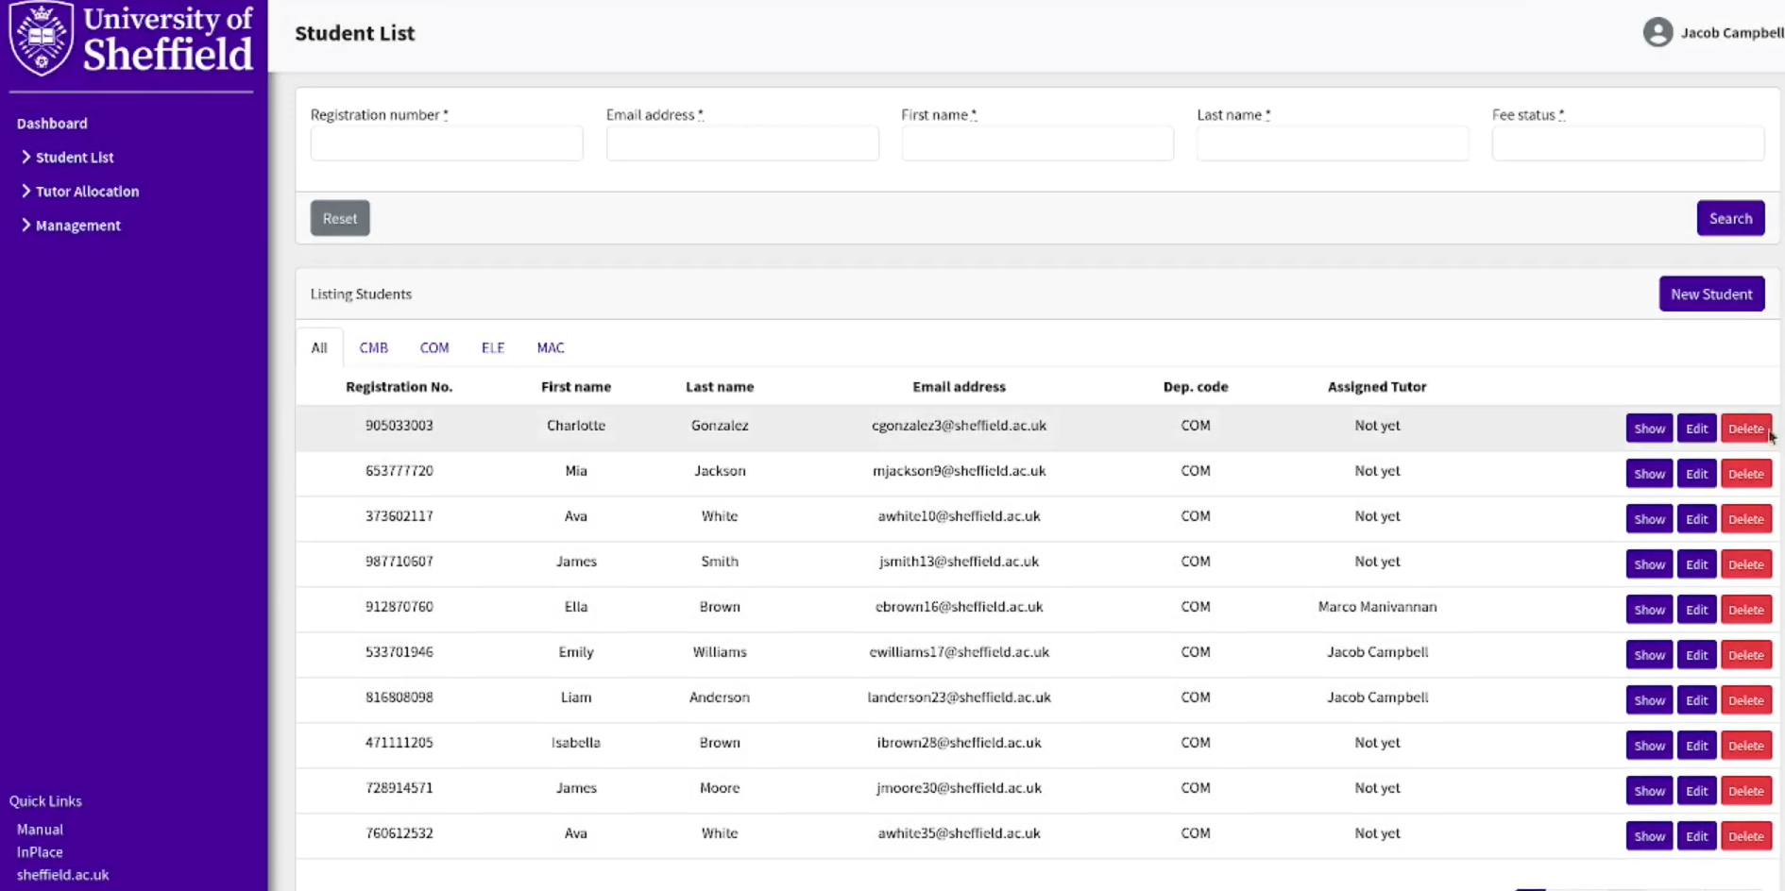Create a New Student
The width and height of the screenshot is (1785, 891).
pos(1711,294)
